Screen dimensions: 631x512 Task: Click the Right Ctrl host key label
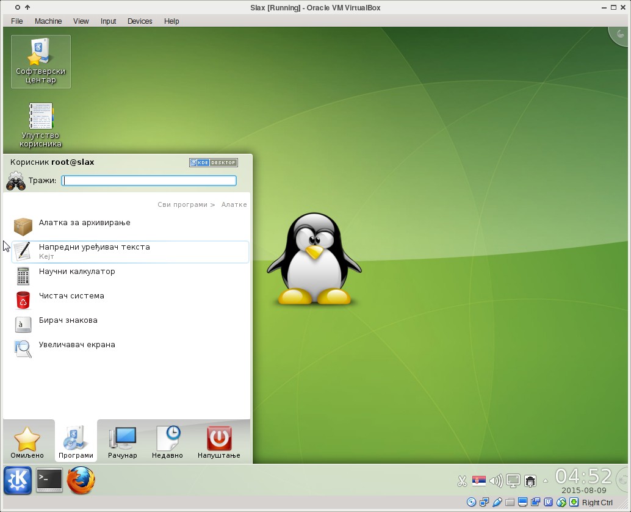597,503
